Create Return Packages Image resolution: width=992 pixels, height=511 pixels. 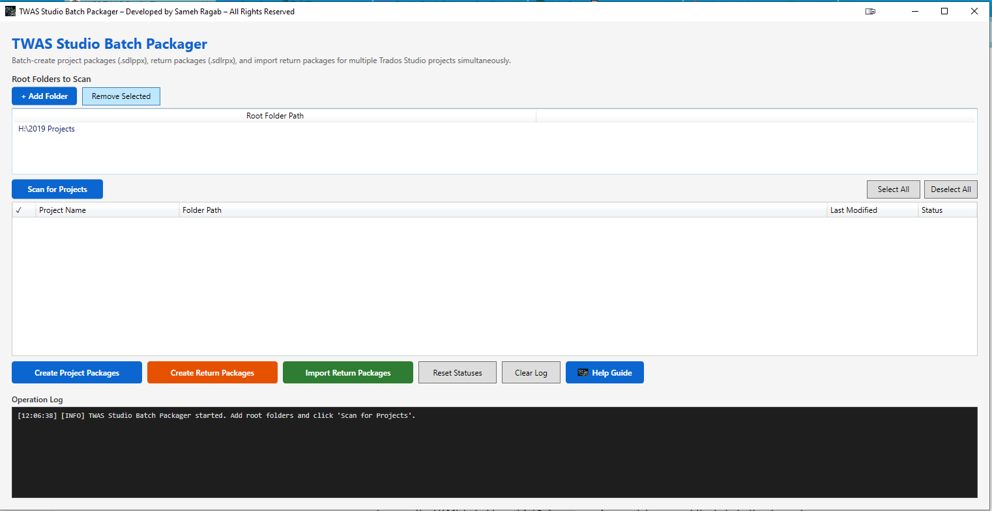tap(212, 372)
